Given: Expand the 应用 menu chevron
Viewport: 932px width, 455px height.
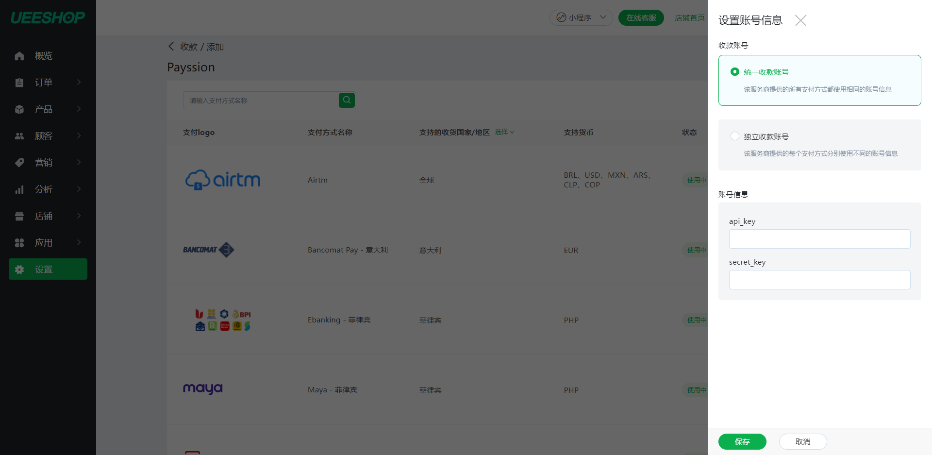Looking at the screenshot, I should click(x=79, y=242).
